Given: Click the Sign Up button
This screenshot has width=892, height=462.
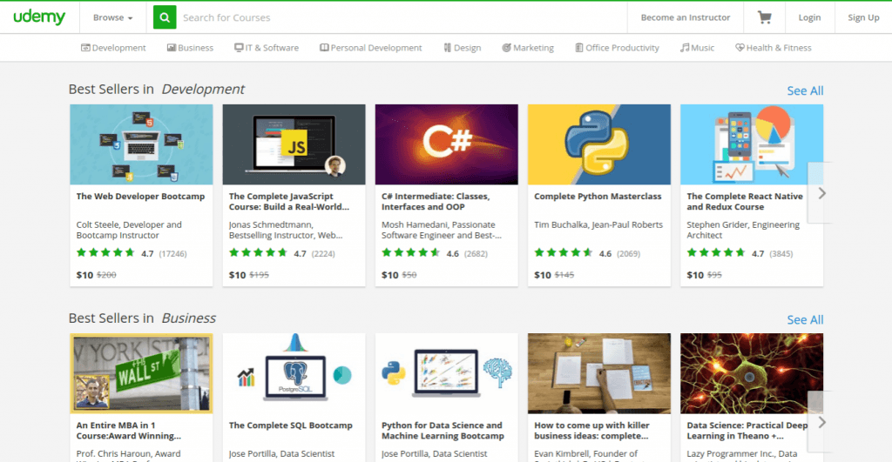Looking at the screenshot, I should coord(863,17).
